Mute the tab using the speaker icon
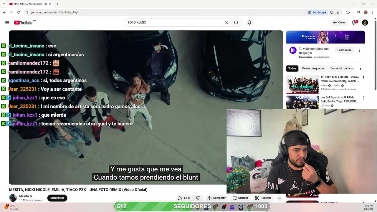 coord(45,4)
